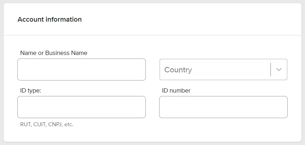
Task: Click the divider line below Account information
Action: click(x=152, y=35)
